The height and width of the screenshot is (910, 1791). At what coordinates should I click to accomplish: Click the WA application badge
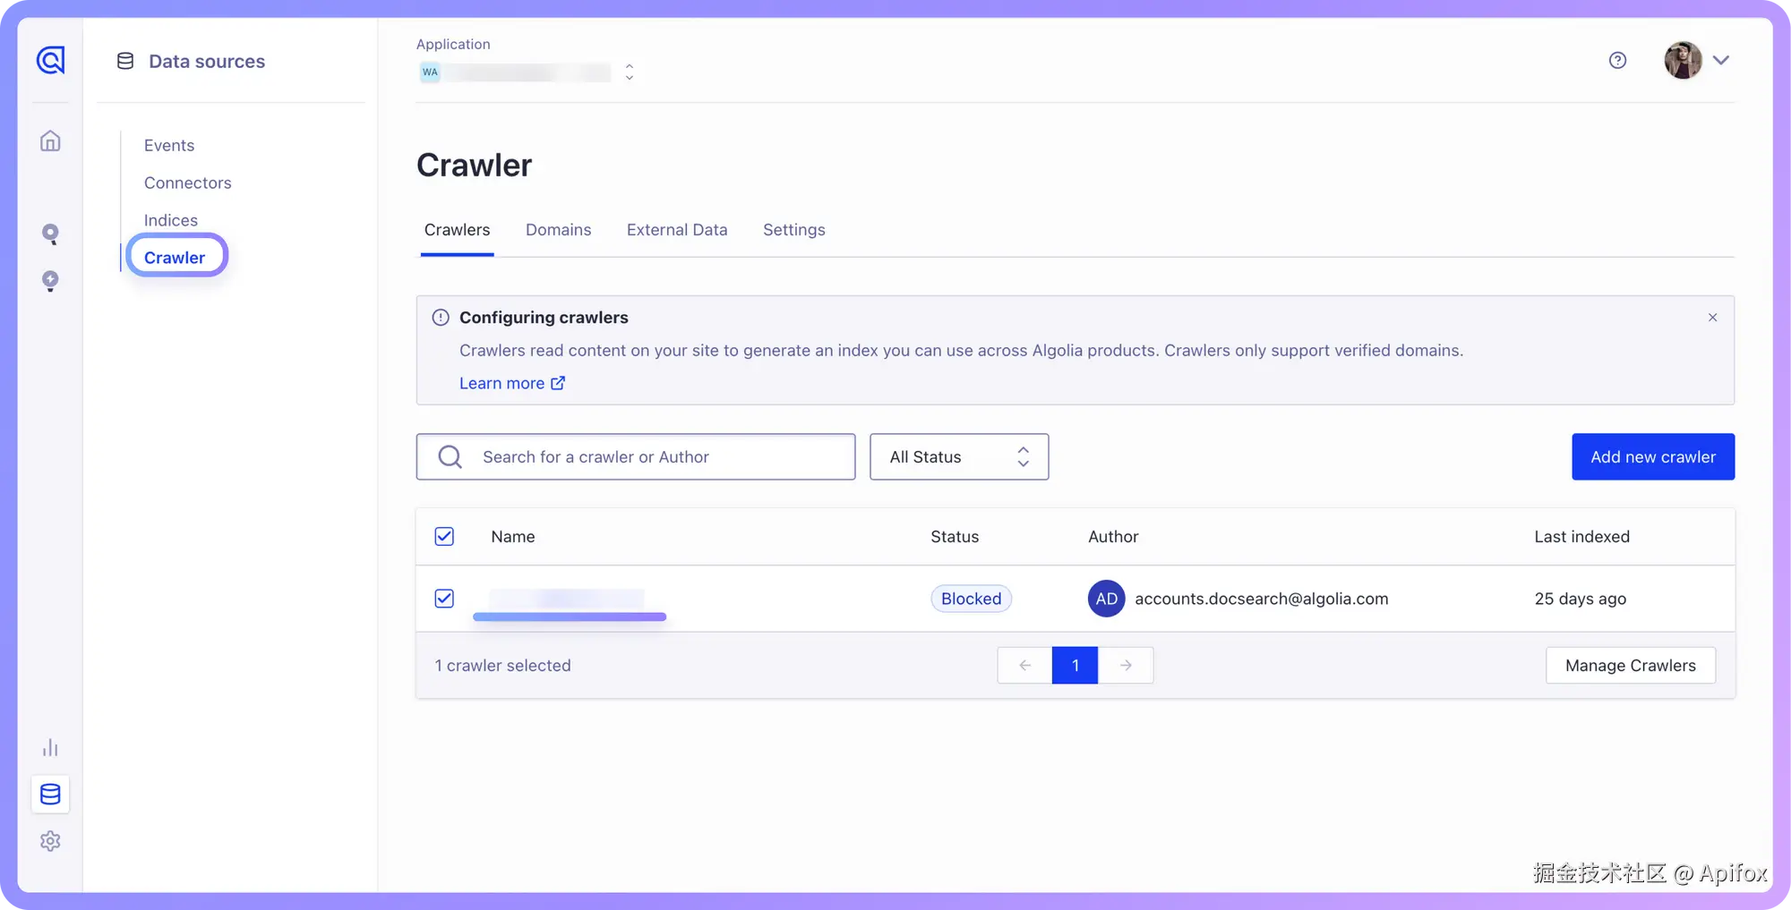[431, 72]
